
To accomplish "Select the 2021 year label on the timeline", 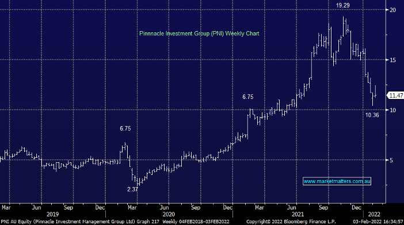I will [x=298, y=214].
